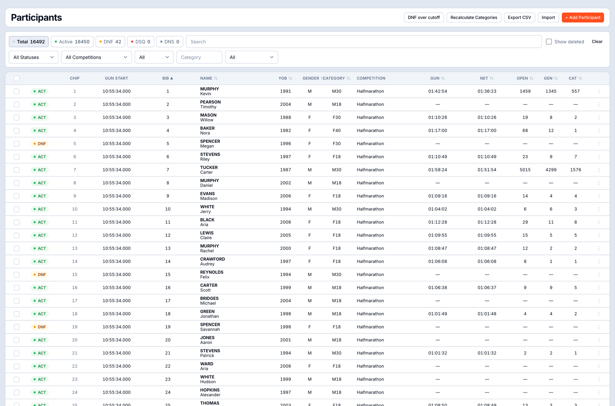This screenshot has height=406, width=615.
Task: Expand the narrow All dropdown beside All Competitions
Action: pyautogui.click(x=154, y=57)
